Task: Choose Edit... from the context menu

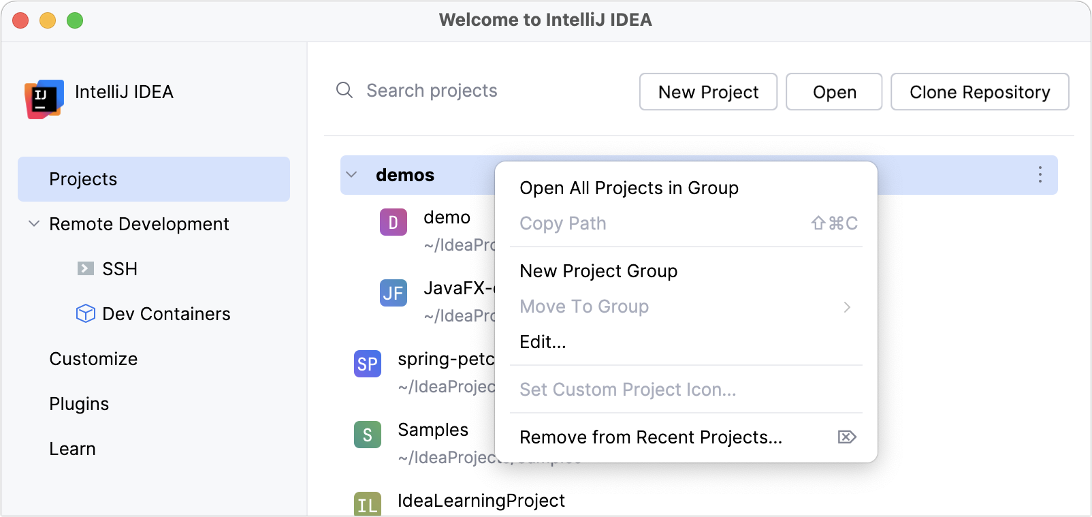Action: pyautogui.click(x=543, y=342)
